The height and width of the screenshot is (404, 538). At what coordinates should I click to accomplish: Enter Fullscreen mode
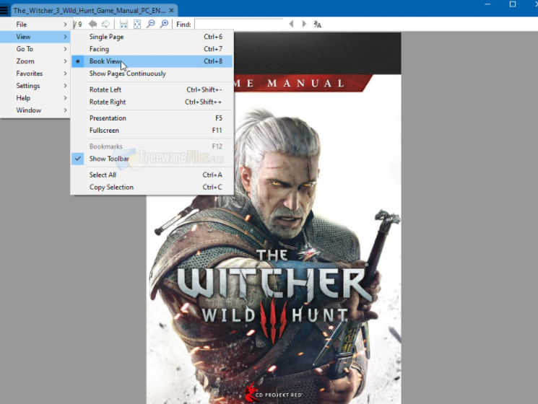click(152, 131)
